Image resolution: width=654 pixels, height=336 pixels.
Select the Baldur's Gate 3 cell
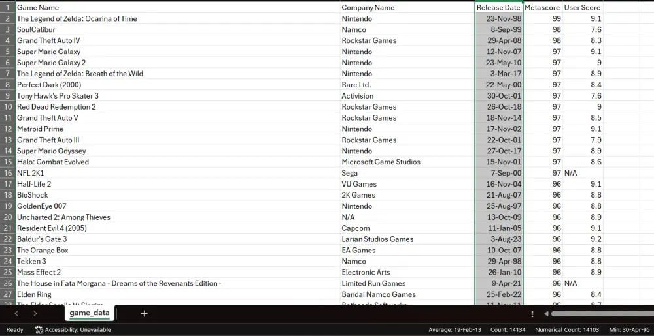pyautogui.click(x=178, y=239)
